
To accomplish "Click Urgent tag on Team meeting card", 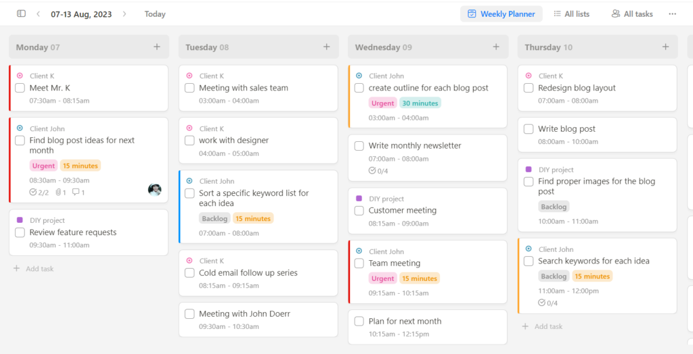I will (383, 278).
